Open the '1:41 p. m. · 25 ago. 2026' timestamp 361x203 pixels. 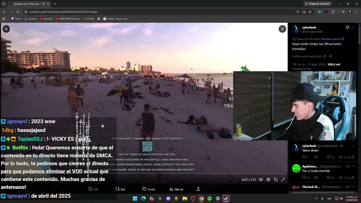[x=309, y=64]
